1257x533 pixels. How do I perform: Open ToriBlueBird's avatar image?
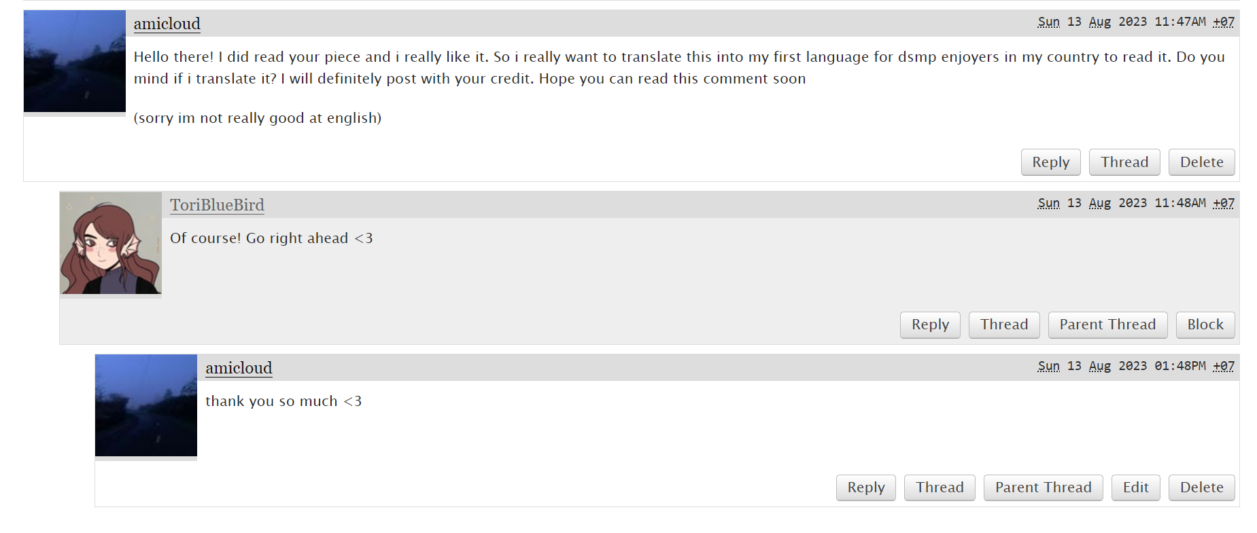(111, 243)
